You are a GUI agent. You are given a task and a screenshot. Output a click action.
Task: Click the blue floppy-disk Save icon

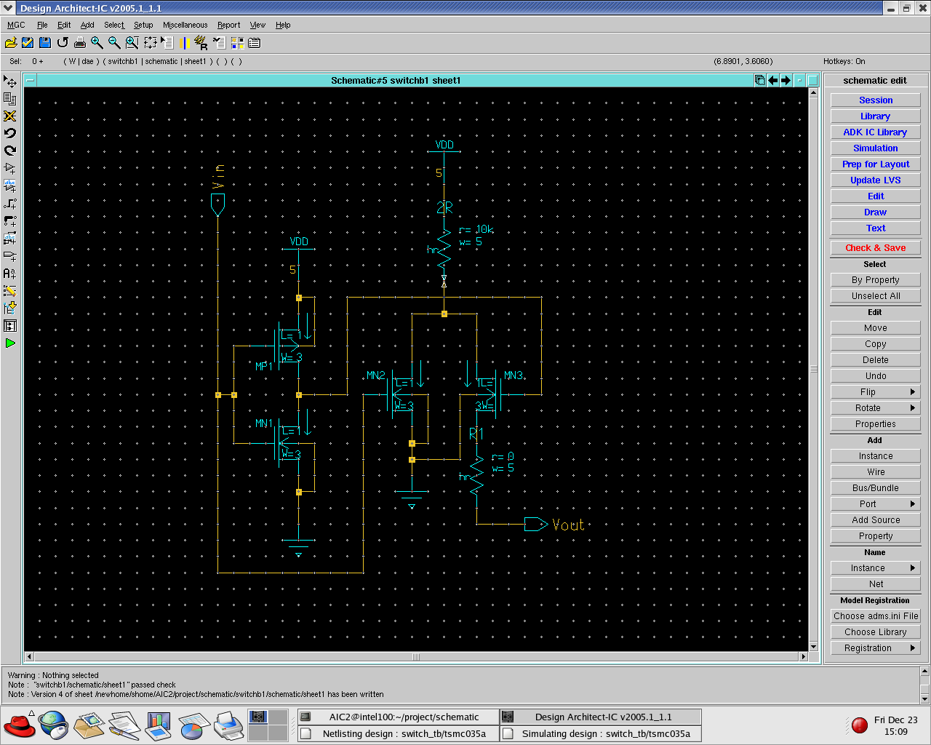[x=45, y=43]
